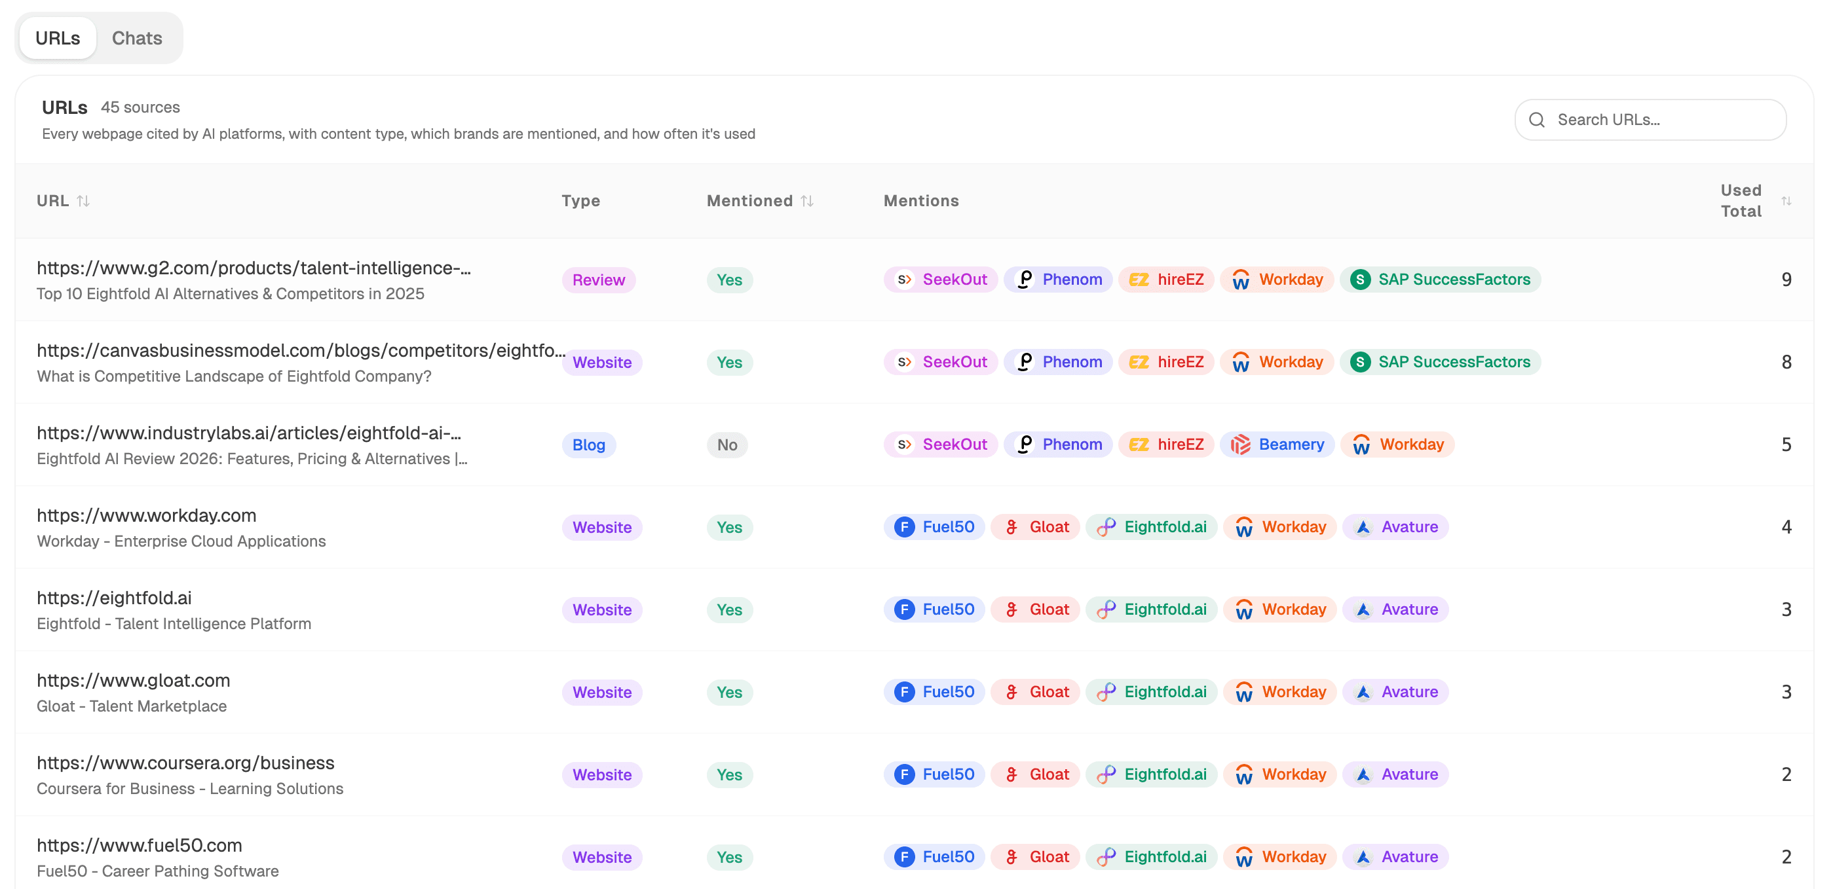Sort by Mentioned column arrows
Image resolution: width=1833 pixels, height=889 pixels.
pyautogui.click(x=807, y=200)
